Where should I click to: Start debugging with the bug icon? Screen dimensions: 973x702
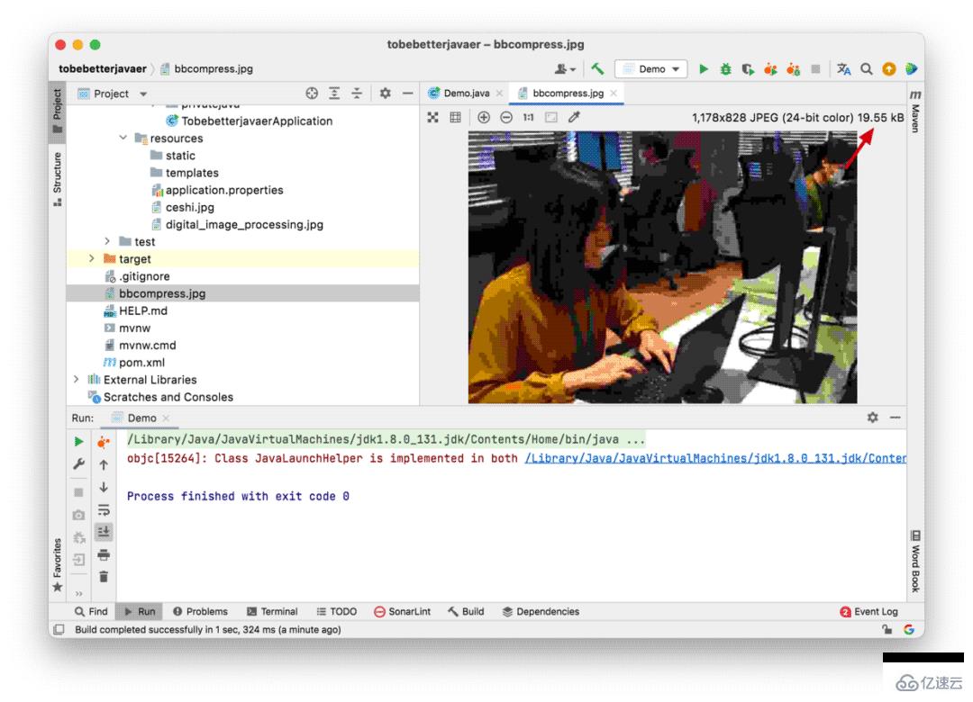point(725,68)
